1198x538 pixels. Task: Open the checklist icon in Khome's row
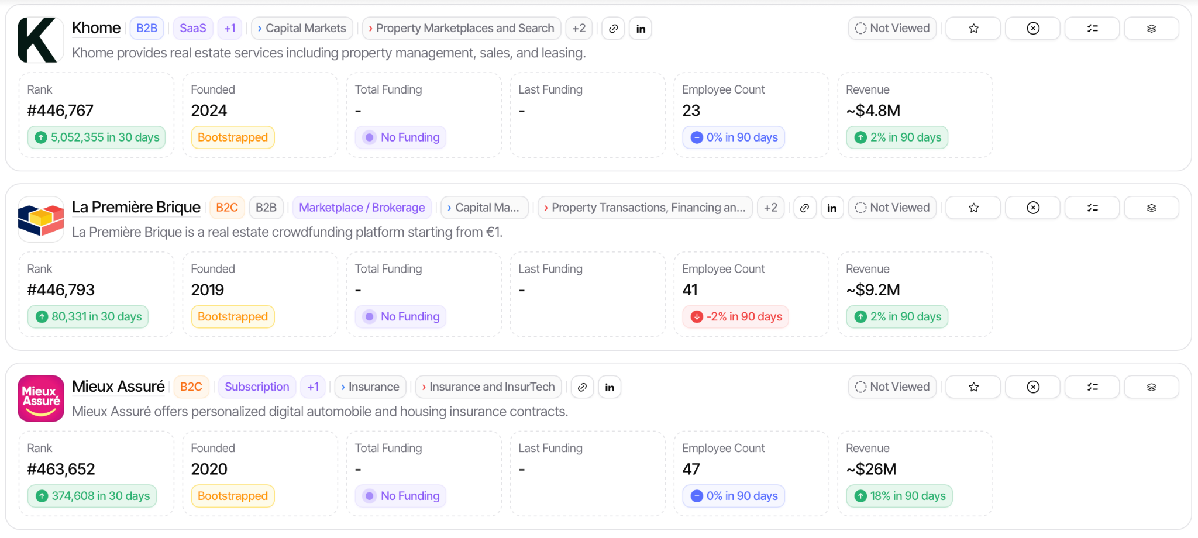[x=1093, y=29]
